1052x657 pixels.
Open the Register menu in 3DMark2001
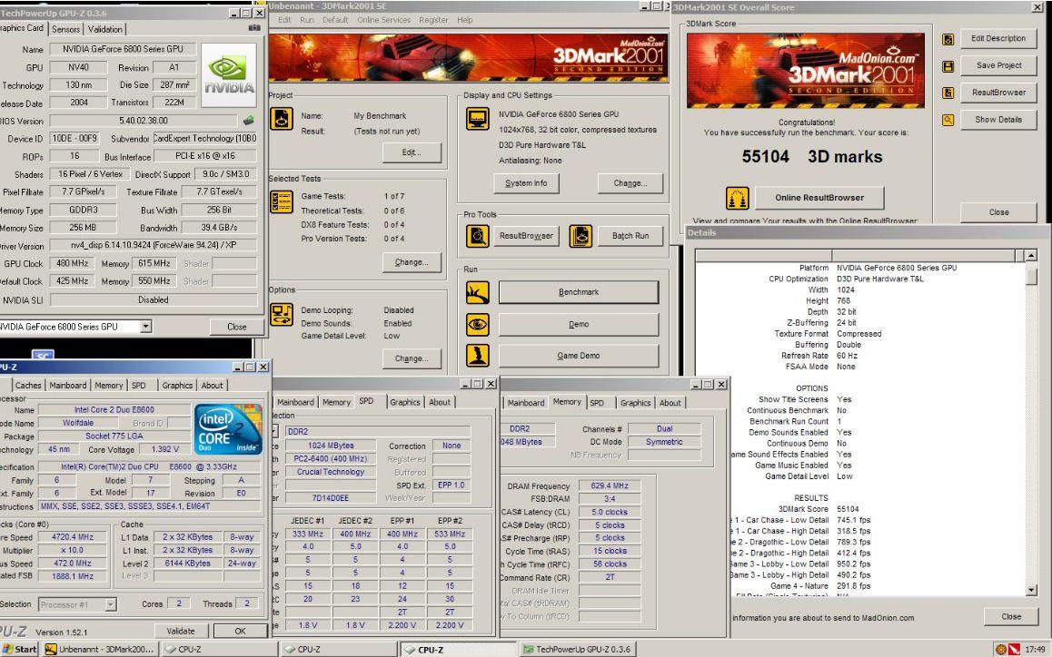[x=433, y=20]
